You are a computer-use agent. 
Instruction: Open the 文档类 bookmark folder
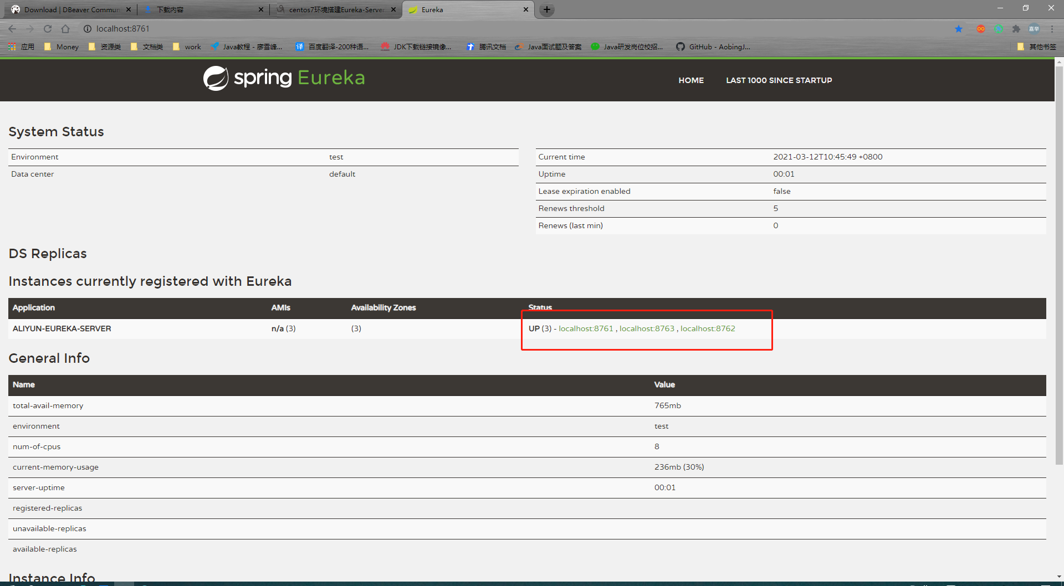click(147, 47)
